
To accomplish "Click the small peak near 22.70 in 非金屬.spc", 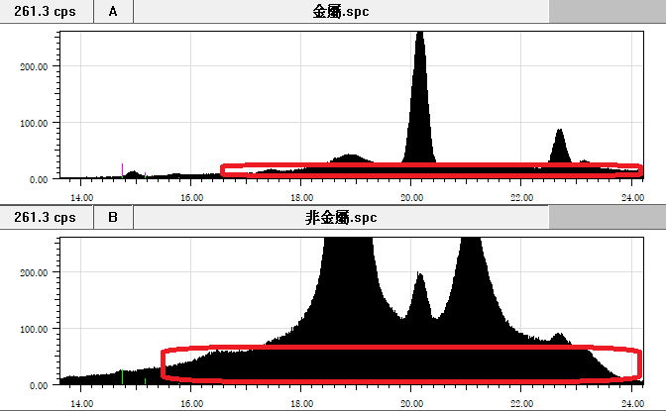I will point(559,339).
